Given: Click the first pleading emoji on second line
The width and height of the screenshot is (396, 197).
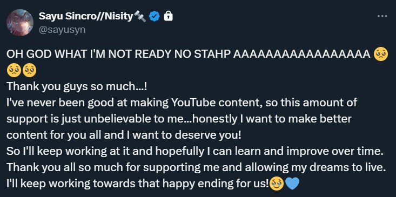Looking at the screenshot, I should click(14, 70).
